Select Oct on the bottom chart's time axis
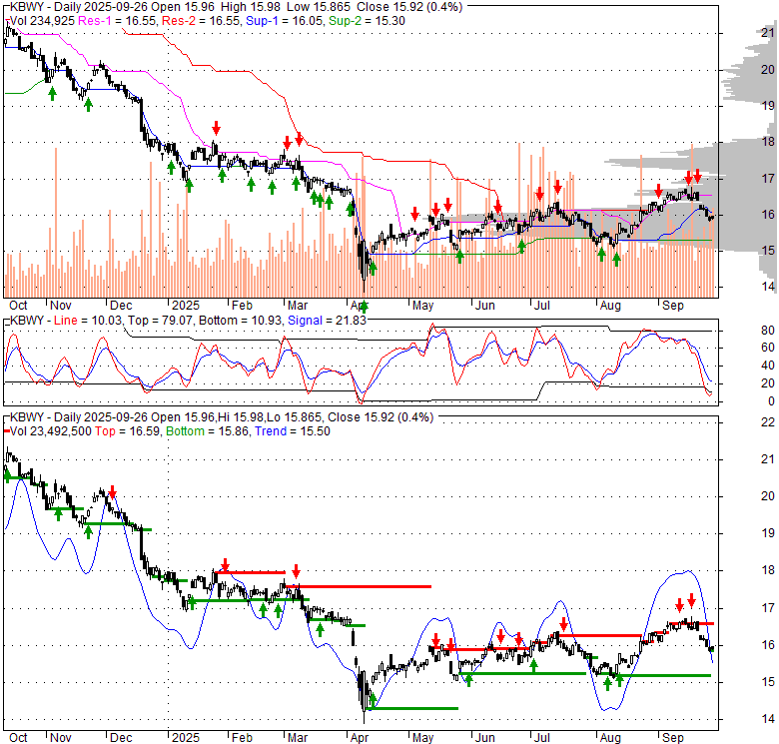Image resolution: width=779 pixels, height=744 pixels. click(x=18, y=738)
